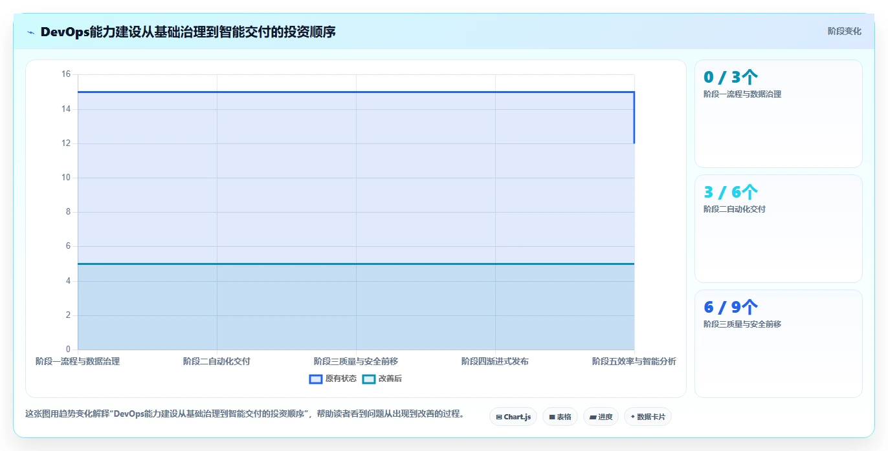
Task: Click the y-axis value 2
Action: click(x=68, y=315)
